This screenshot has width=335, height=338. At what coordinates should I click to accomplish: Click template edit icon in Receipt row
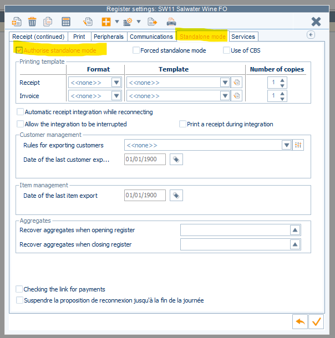point(237,83)
